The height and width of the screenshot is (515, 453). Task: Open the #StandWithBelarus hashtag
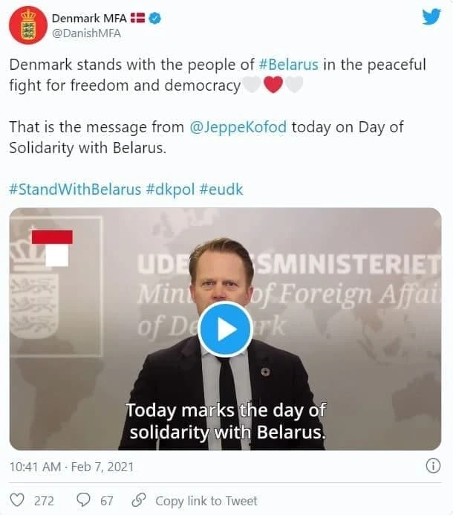coord(75,190)
